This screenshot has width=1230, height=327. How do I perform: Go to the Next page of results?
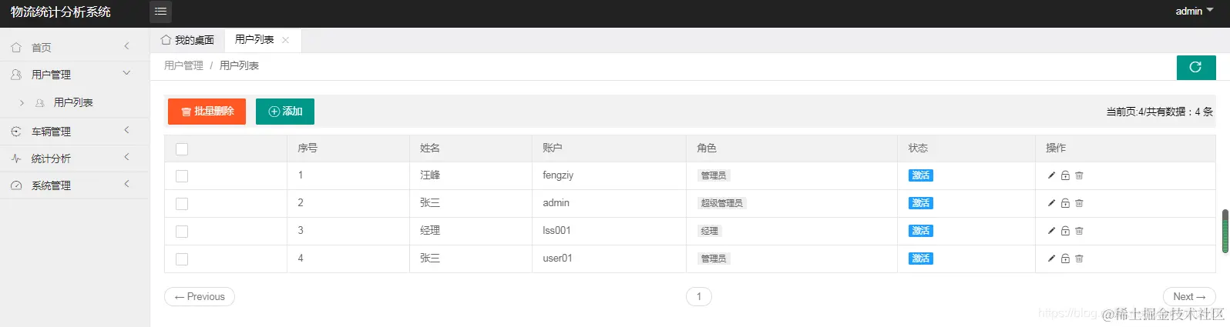[1189, 297]
